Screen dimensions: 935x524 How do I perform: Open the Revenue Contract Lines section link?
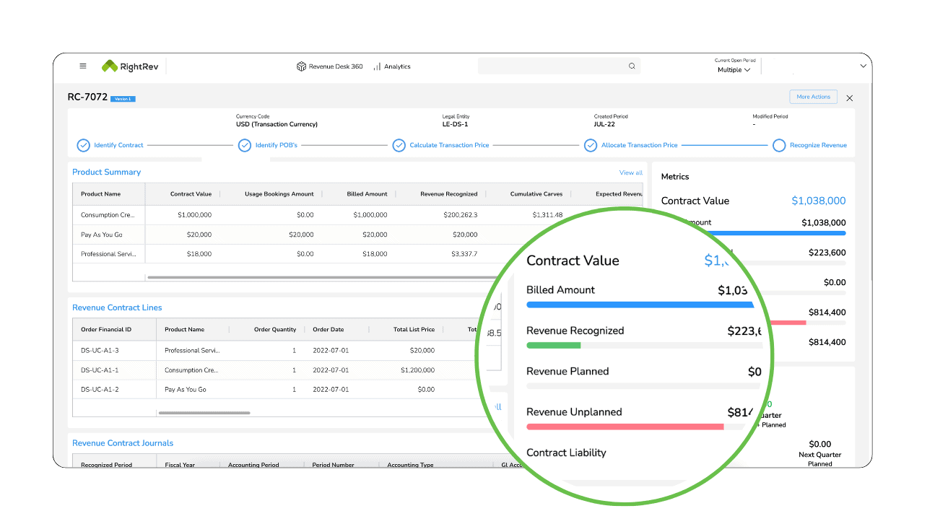tap(117, 307)
